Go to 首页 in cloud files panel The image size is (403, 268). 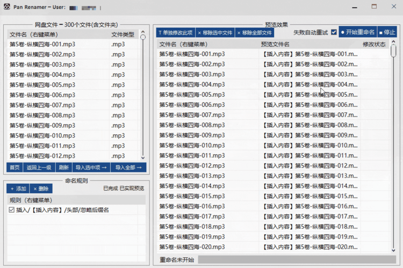point(15,168)
